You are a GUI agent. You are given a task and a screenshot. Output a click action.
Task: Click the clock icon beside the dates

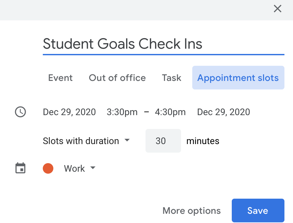pos(20,112)
